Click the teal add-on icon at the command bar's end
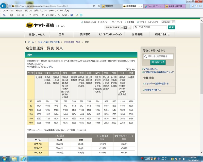Screen dimensions: 203x162 coord(81,15)
